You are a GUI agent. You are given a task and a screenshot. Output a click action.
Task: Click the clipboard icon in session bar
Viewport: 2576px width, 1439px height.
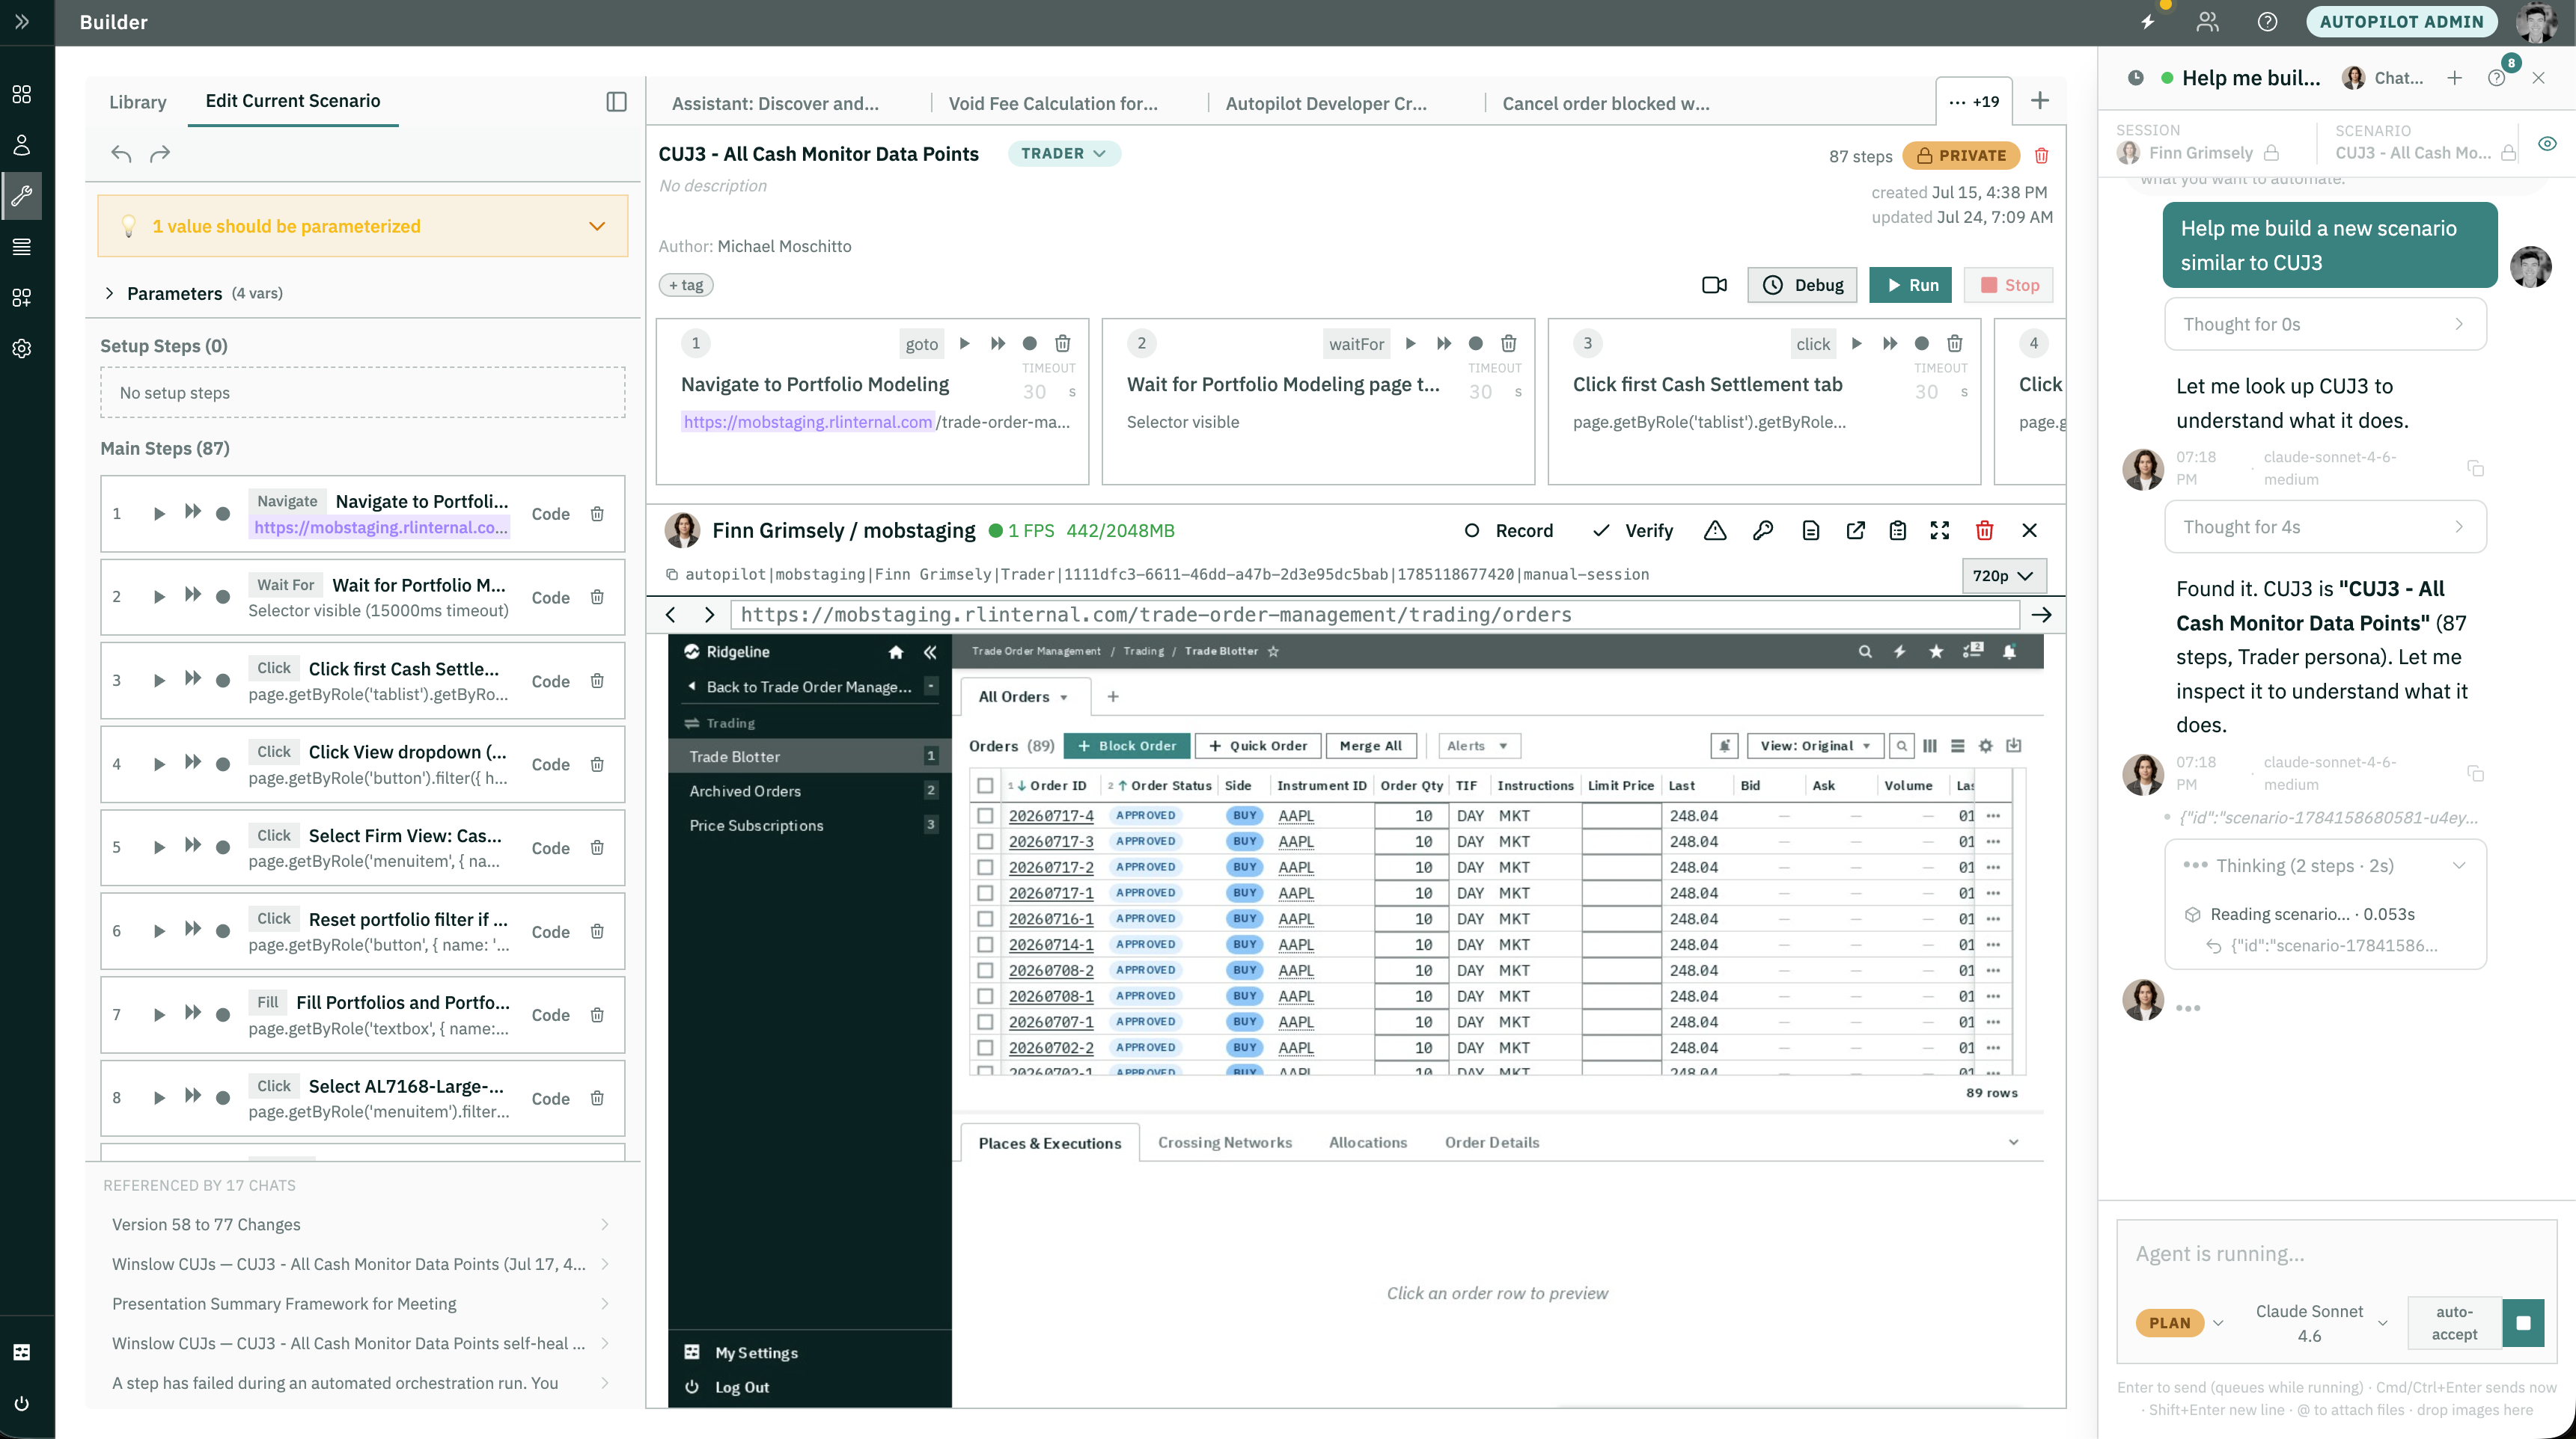tap(1897, 530)
